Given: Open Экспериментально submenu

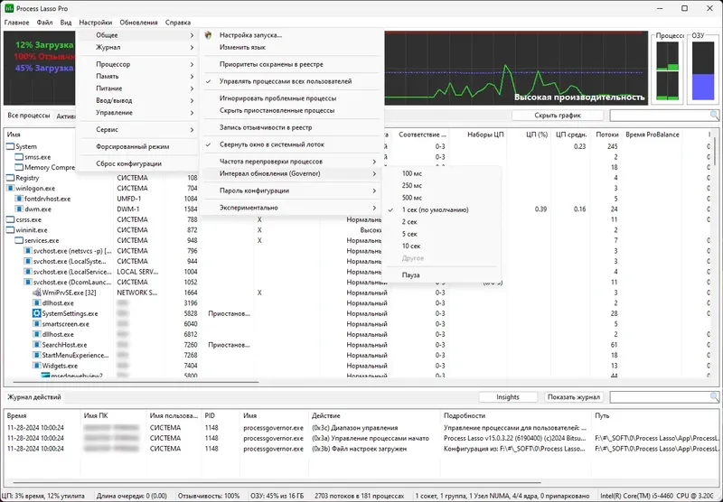Looking at the screenshot, I should click(x=292, y=208).
